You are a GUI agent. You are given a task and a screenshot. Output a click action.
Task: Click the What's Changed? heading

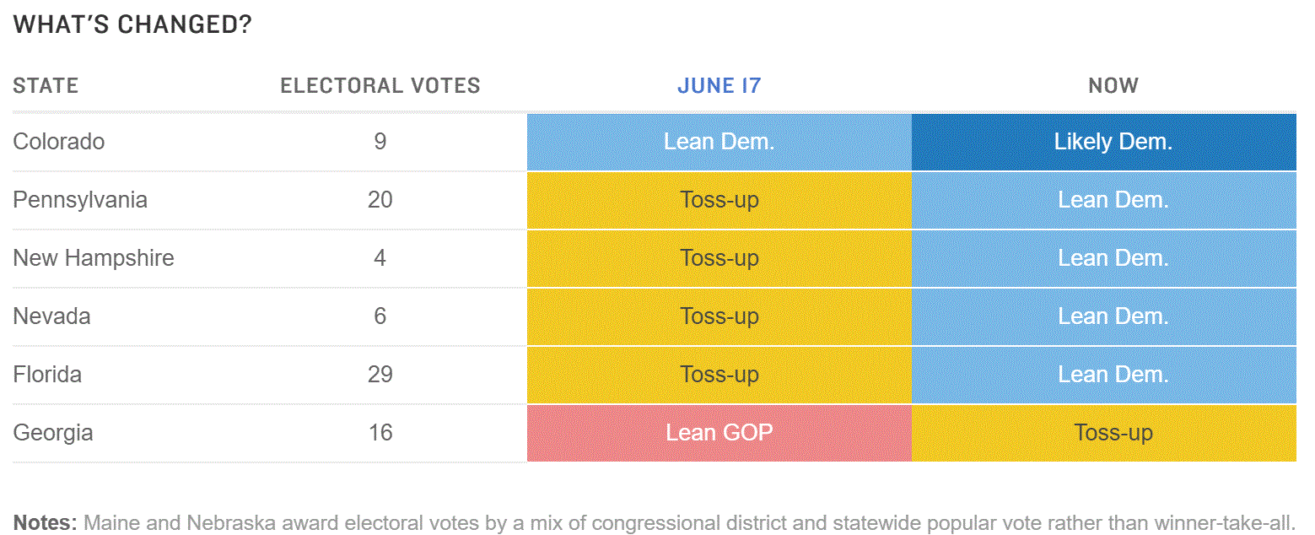click(x=132, y=24)
